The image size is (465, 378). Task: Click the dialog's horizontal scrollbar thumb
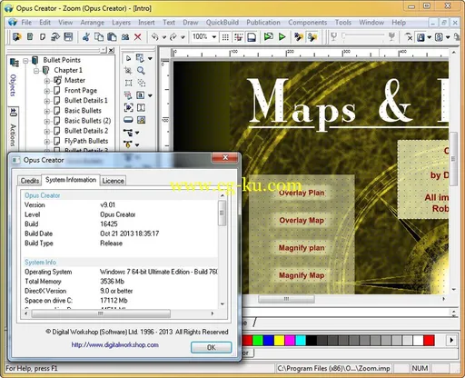pyautogui.click(x=101, y=313)
